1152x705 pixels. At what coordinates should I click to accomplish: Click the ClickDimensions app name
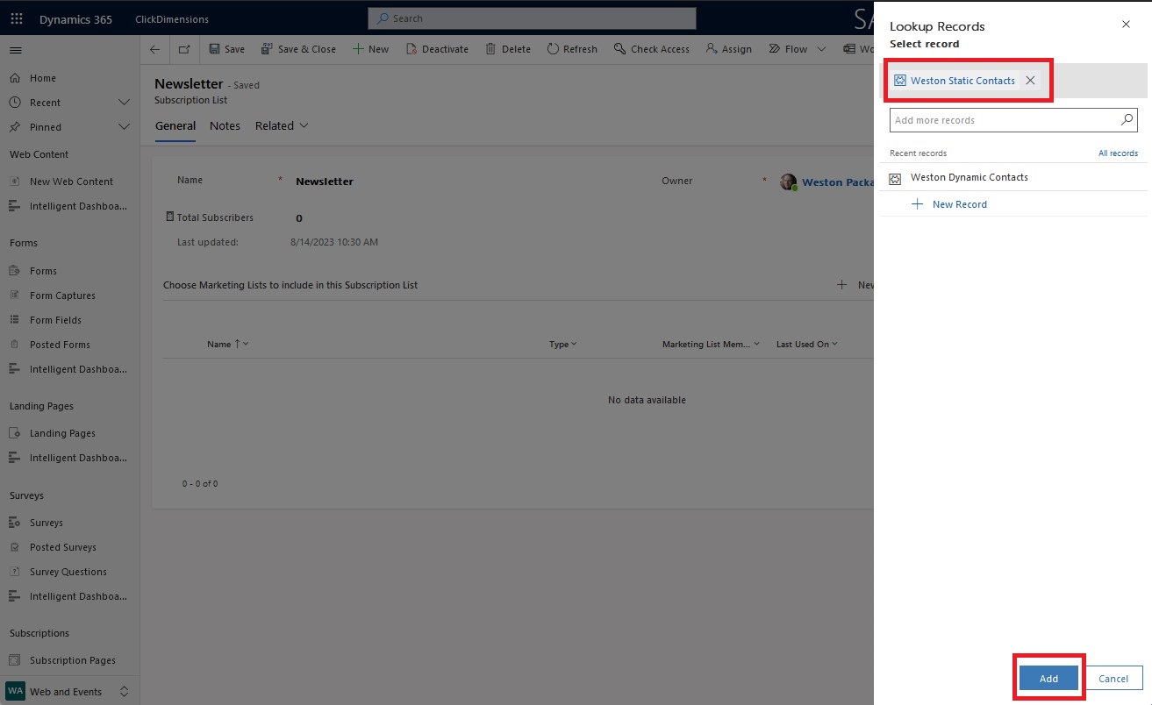[x=172, y=19]
